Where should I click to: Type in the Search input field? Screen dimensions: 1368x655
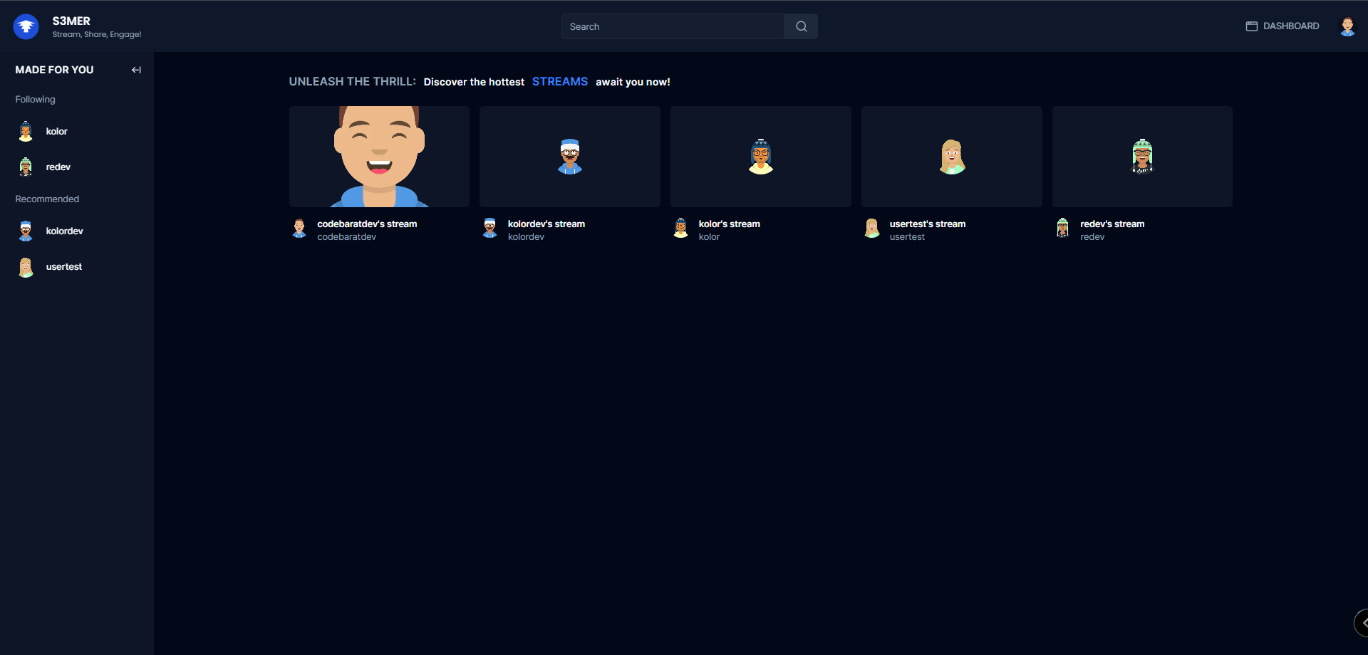point(672,26)
